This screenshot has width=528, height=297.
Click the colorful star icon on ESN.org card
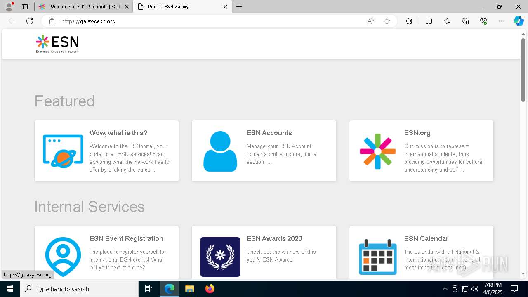click(378, 151)
